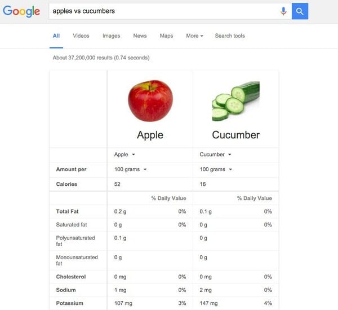338x310 pixels.
Task: Click in the search box text
Action: coord(84,11)
